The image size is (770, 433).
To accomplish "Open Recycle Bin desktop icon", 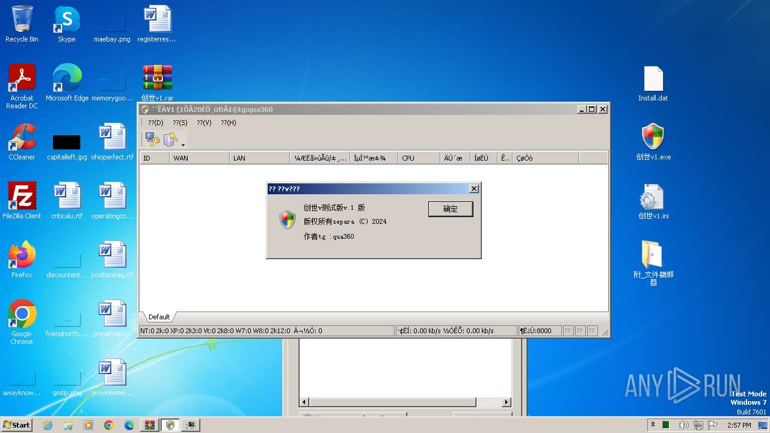I will (x=22, y=25).
